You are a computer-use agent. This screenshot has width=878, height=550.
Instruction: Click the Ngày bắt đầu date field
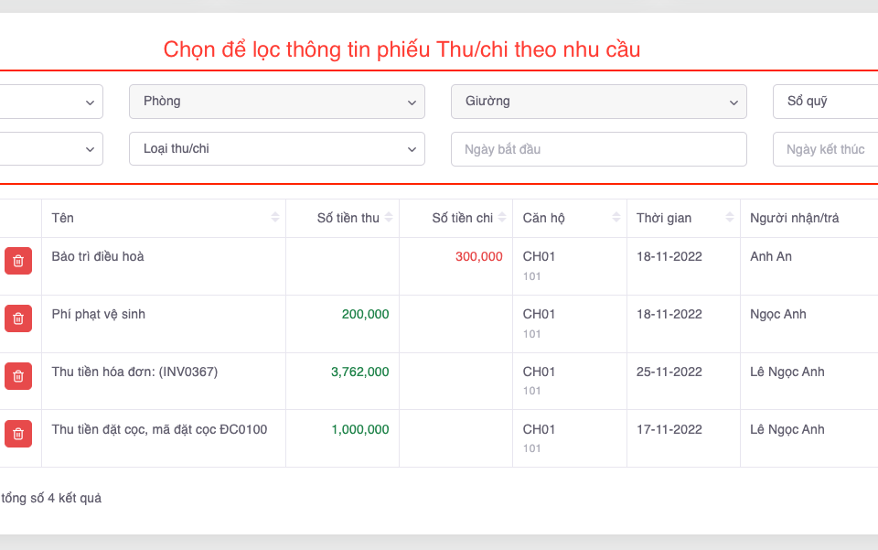click(598, 149)
